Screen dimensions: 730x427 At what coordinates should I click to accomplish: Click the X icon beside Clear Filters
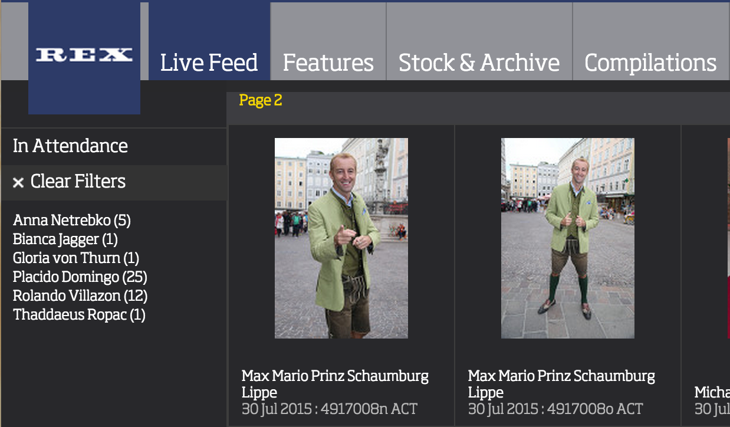[18, 183]
